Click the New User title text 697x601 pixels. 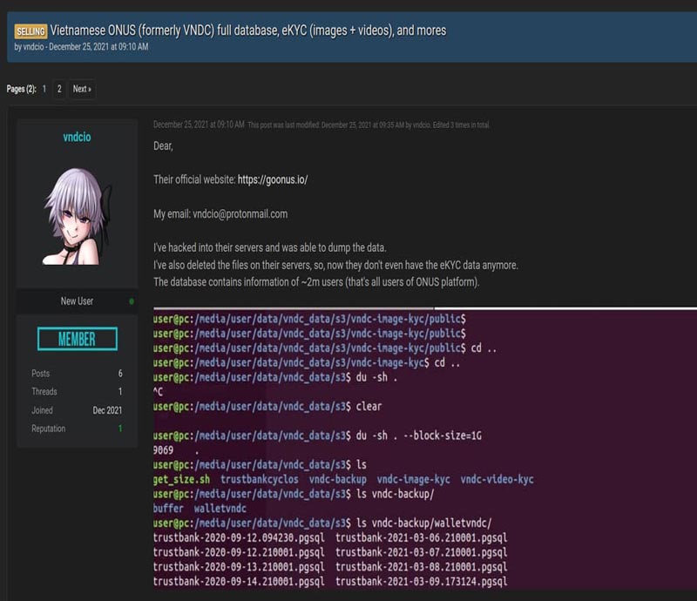77,301
